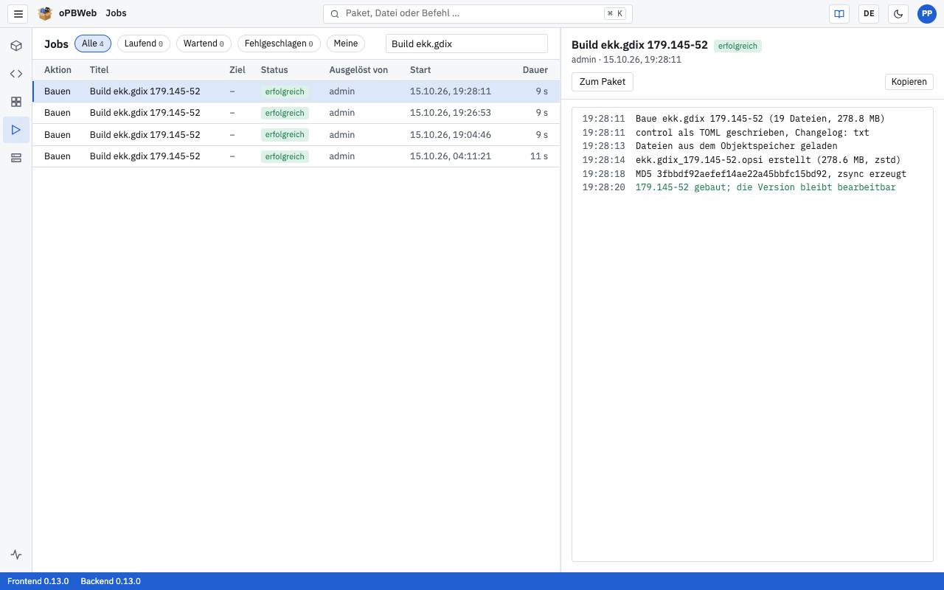Image resolution: width=944 pixels, height=590 pixels.
Task: Open the code brackets sidebar icon
Action: [x=16, y=74]
